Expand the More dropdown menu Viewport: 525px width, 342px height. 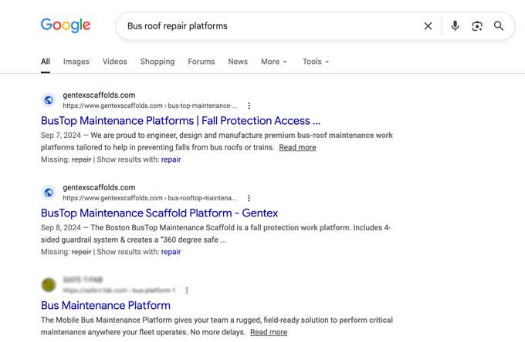tap(274, 62)
